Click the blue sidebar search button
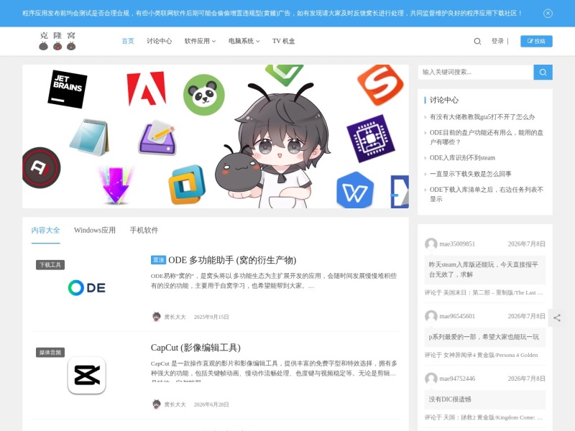Screen dimensions: 575x431 543,73
